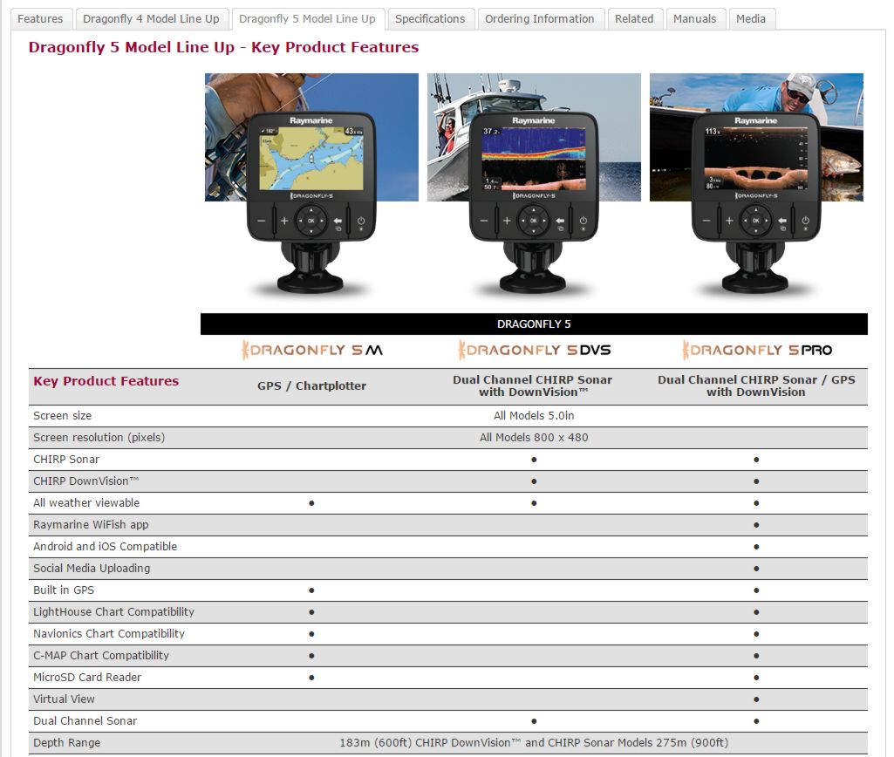Click the Dragonfly 5M logo
Viewport: 894px width, 757px height.
tap(312, 350)
